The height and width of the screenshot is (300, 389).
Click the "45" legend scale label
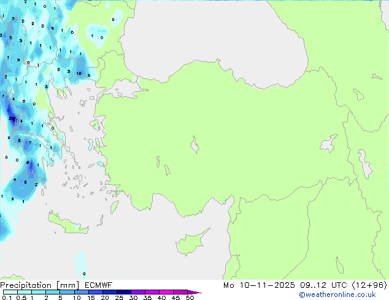175,298
